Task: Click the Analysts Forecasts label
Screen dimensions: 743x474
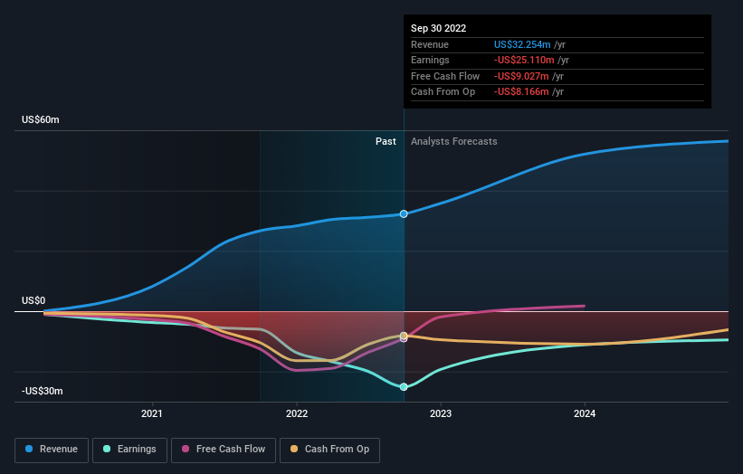Action: 454,142
